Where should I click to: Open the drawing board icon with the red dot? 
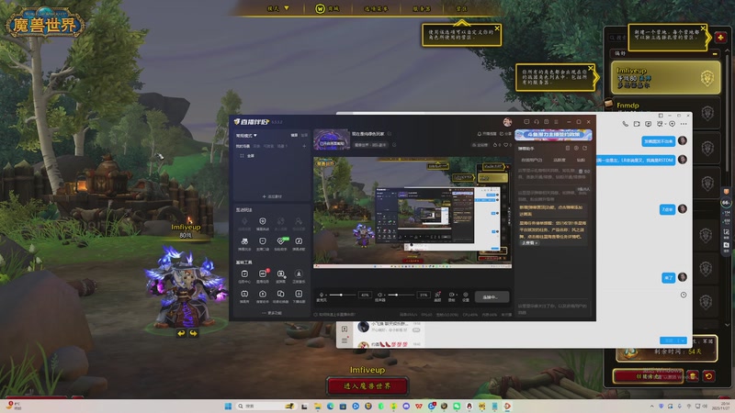tap(438, 295)
